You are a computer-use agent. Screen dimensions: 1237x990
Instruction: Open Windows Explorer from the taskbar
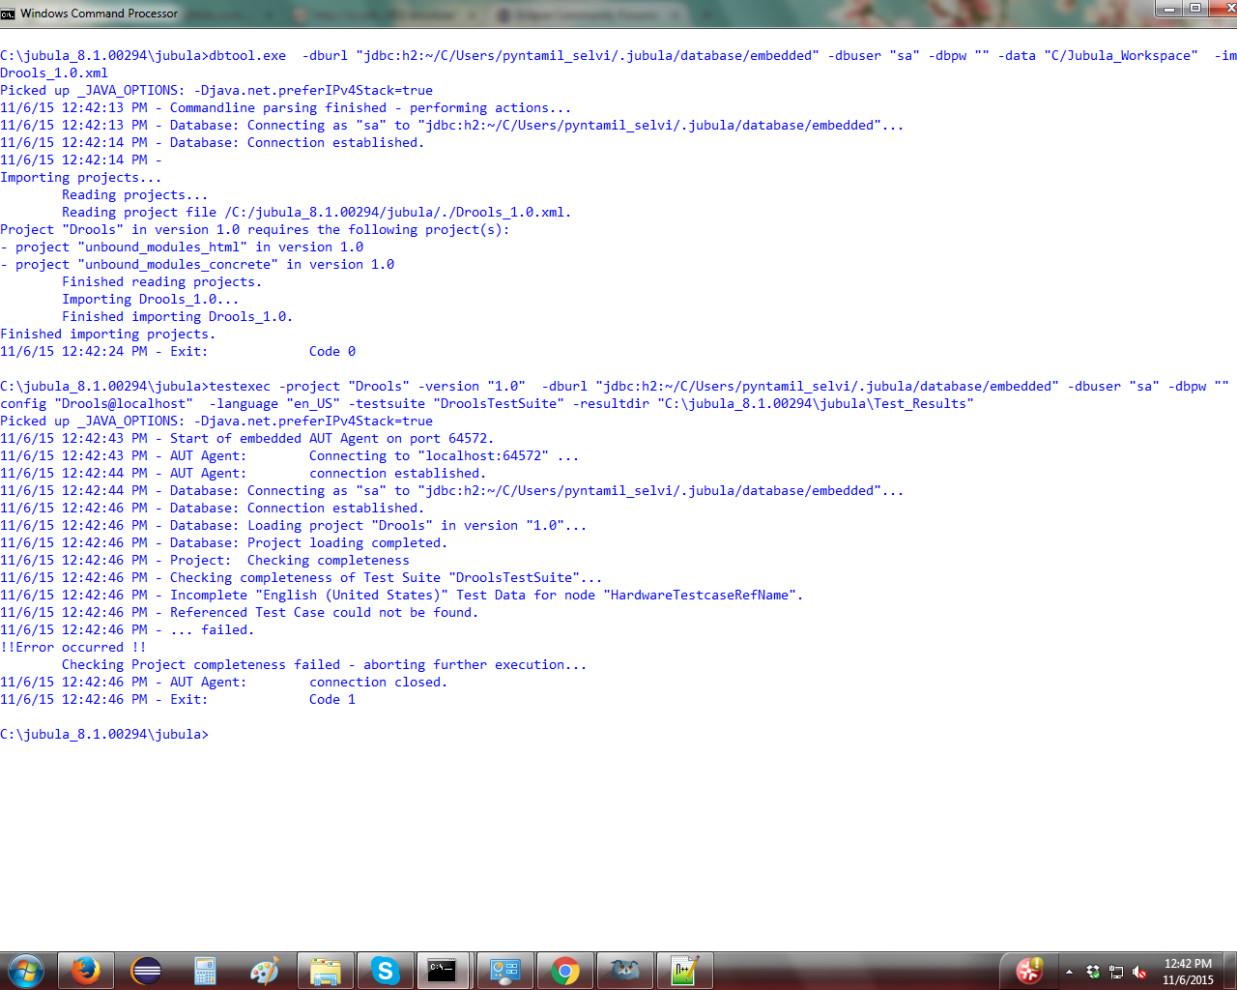pyautogui.click(x=325, y=971)
